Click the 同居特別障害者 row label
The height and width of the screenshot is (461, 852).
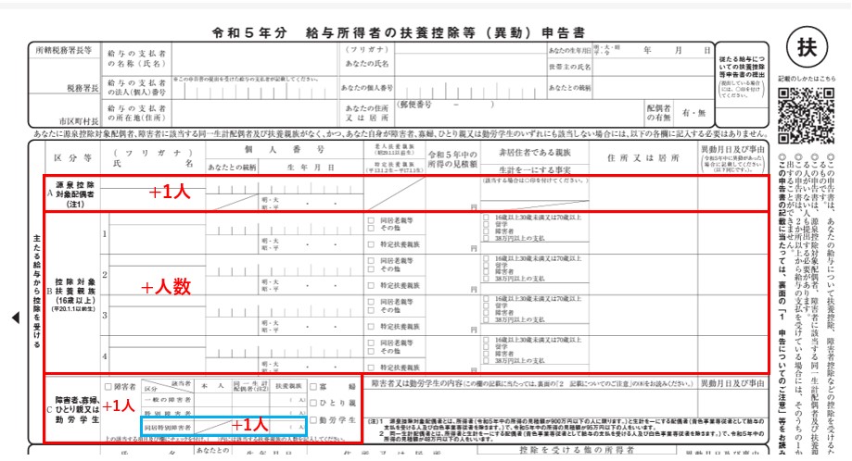click(168, 428)
